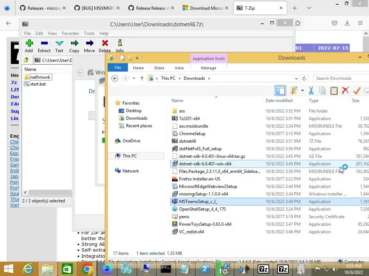Select the PowerToysSetup-0.63.0-x64 file
This screenshot has height=276, width=369.
pos(205,224)
